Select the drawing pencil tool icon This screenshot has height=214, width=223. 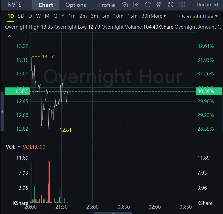136,5
